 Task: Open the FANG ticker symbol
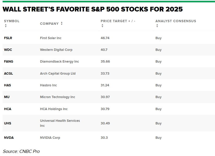coord(9,62)
